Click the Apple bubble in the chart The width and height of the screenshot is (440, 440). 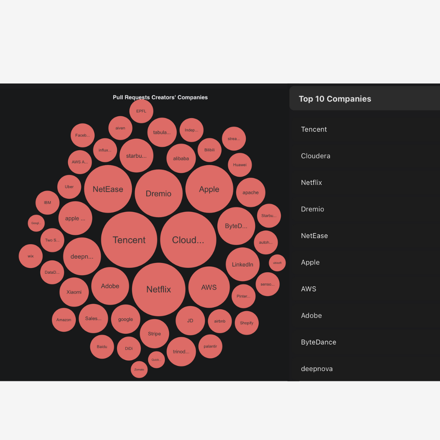coord(209,189)
